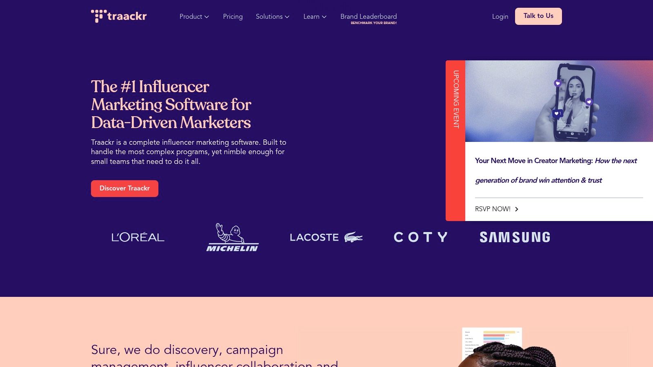The image size is (653, 367).
Task: Click the COTY brand logo
Action: [x=421, y=237]
